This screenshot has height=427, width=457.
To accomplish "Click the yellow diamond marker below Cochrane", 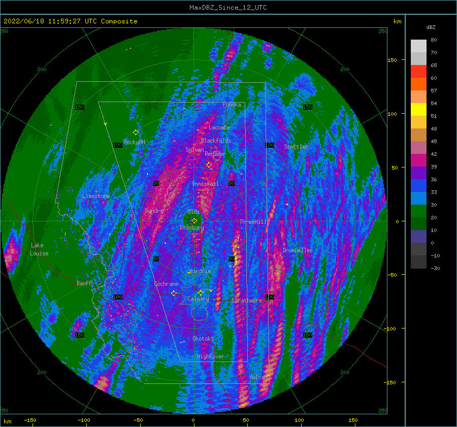I will coord(174,293).
